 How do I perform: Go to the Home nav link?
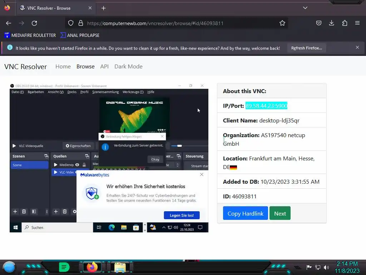63,66
